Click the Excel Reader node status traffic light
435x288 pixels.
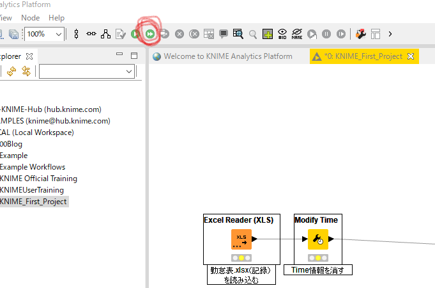tap(241, 258)
